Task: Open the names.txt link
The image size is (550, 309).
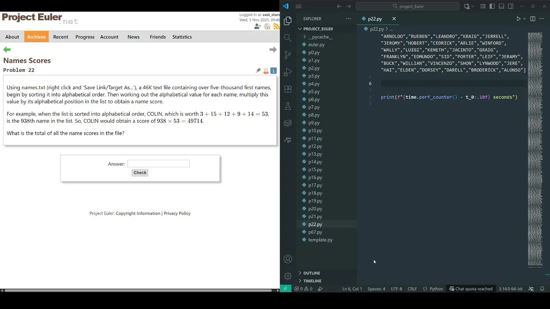Action: (33, 88)
